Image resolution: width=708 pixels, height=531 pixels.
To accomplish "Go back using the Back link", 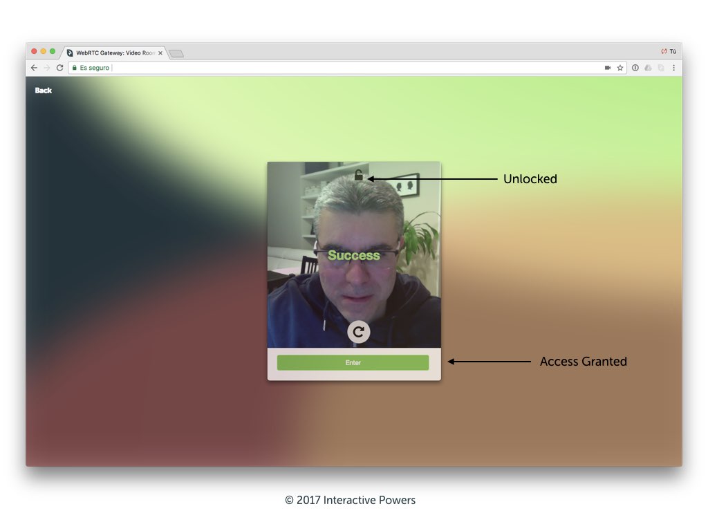I will pos(44,91).
